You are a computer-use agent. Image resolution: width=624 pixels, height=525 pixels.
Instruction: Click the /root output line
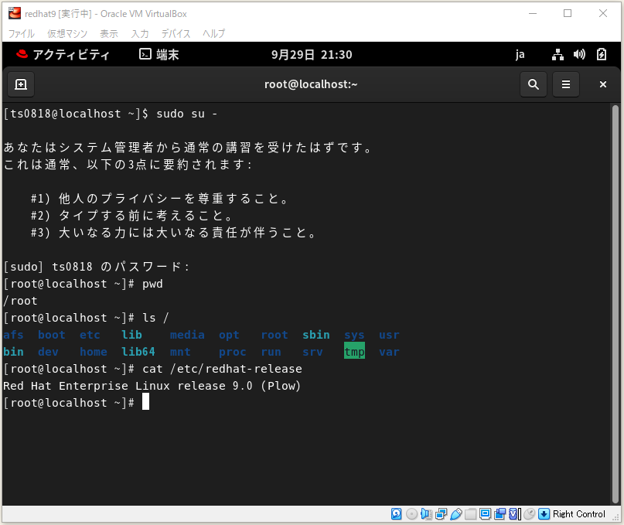20,301
